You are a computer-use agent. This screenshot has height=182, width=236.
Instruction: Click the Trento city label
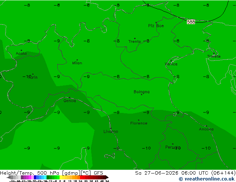click(134, 41)
